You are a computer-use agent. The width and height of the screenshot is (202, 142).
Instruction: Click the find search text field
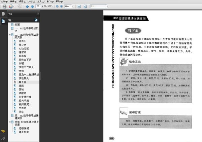[x=99, y=6]
